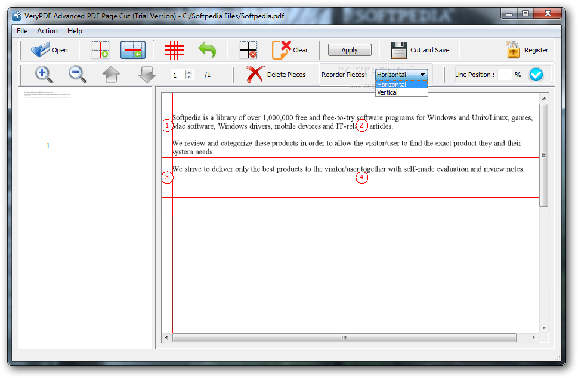Click the Delete Pieces label
The image size is (578, 378).
click(x=286, y=75)
